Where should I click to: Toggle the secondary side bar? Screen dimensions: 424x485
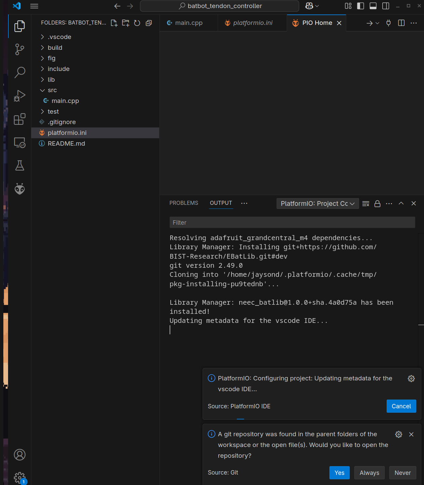coord(386,6)
